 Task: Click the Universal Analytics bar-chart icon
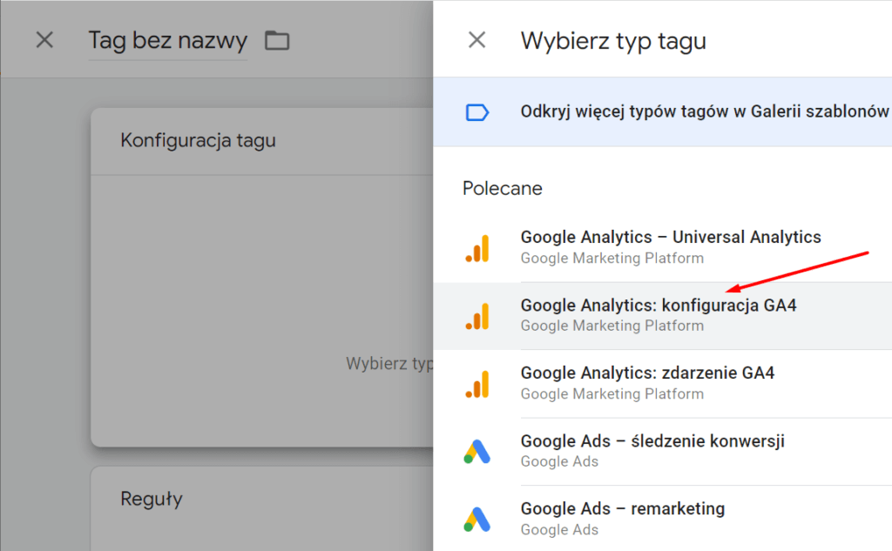477,248
